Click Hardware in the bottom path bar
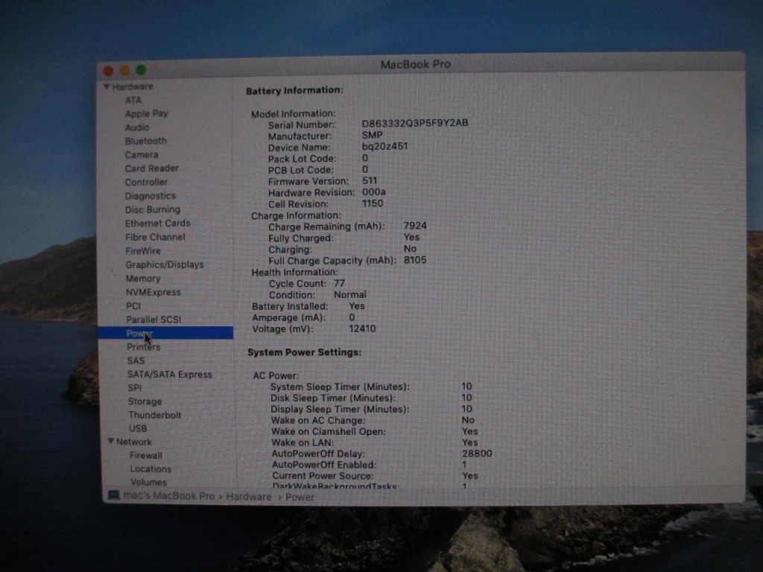This screenshot has height=572, width=763. [249, 497]
